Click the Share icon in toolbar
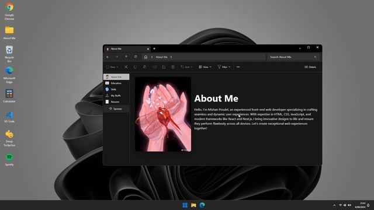Image resolution: width=374 pixels, height=210 pixels. [x=164, y=67]
